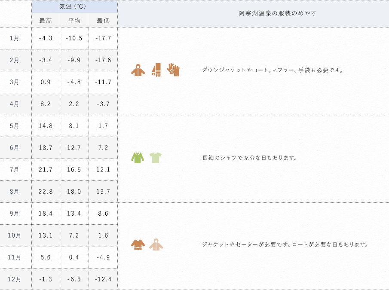Select the 最低 column header

coord(103,20)
